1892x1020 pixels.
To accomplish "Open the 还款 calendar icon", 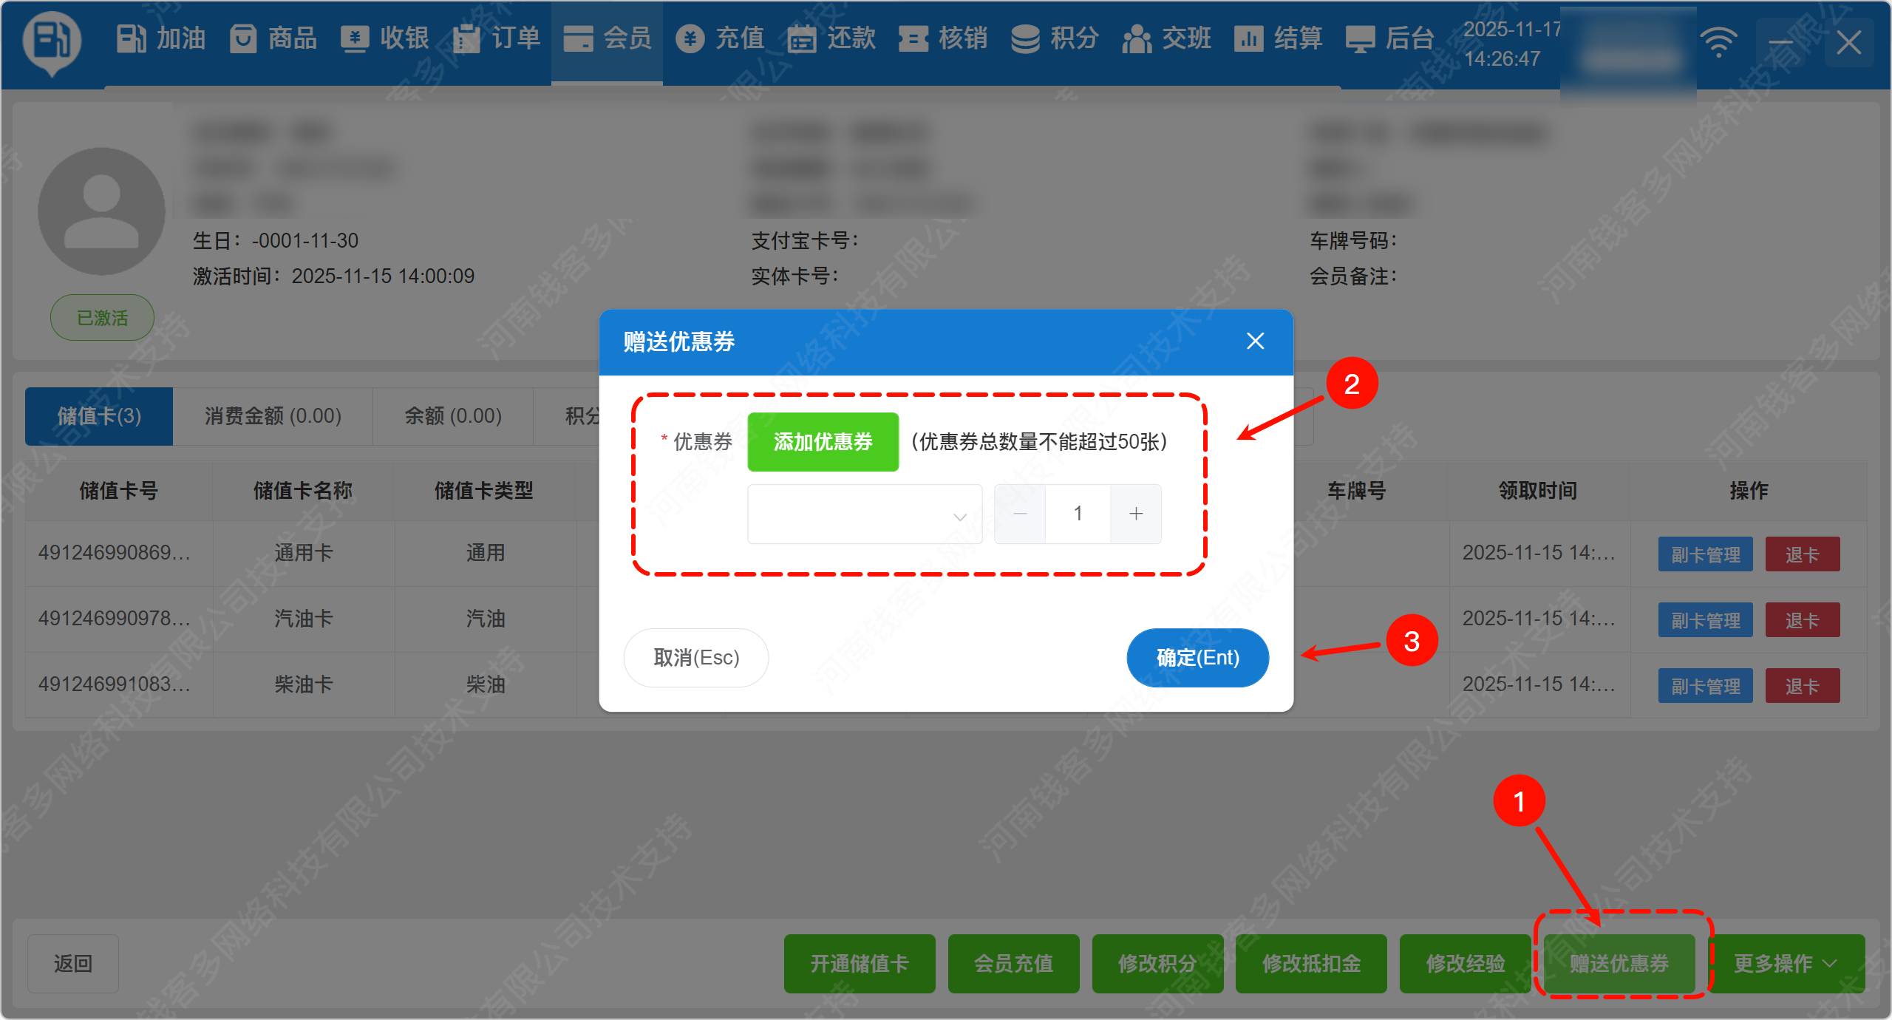I will (801, 38).
